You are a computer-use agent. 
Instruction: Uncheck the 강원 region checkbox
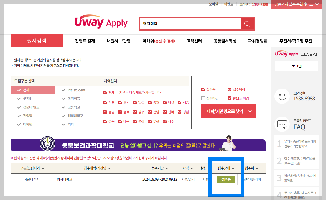150,102
